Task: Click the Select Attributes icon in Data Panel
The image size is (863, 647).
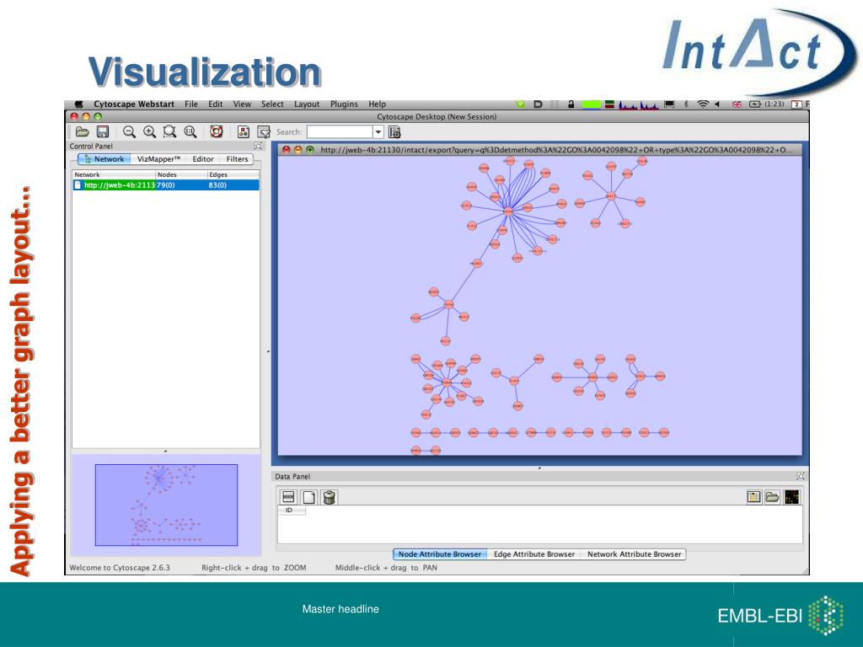Action: coord(288,497)
